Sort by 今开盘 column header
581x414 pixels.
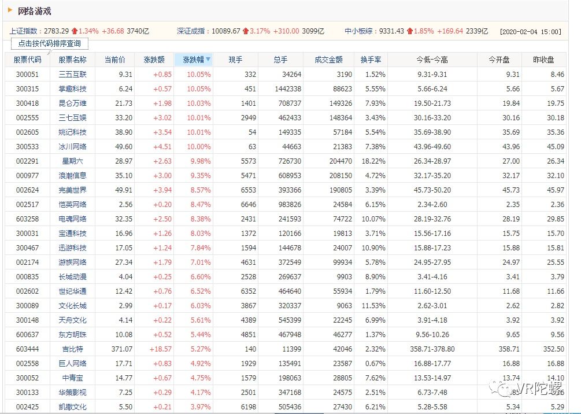499,60
